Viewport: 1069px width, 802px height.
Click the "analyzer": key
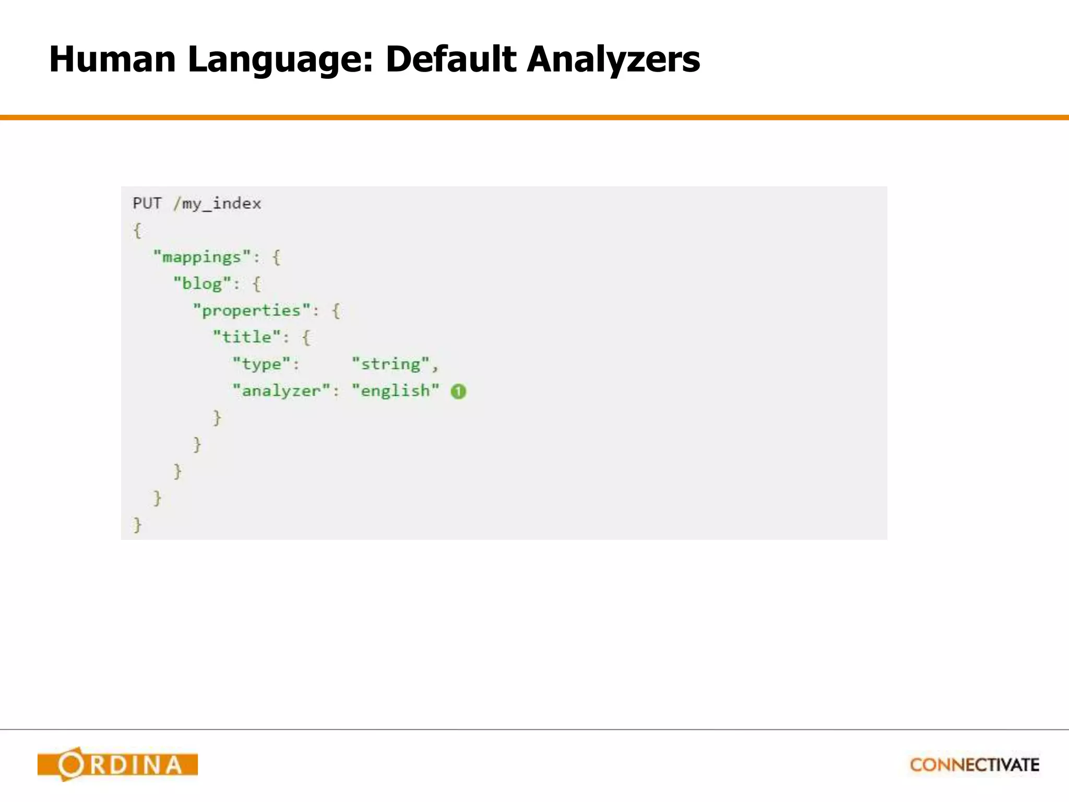pyautogui.click(x=286, y=391)
